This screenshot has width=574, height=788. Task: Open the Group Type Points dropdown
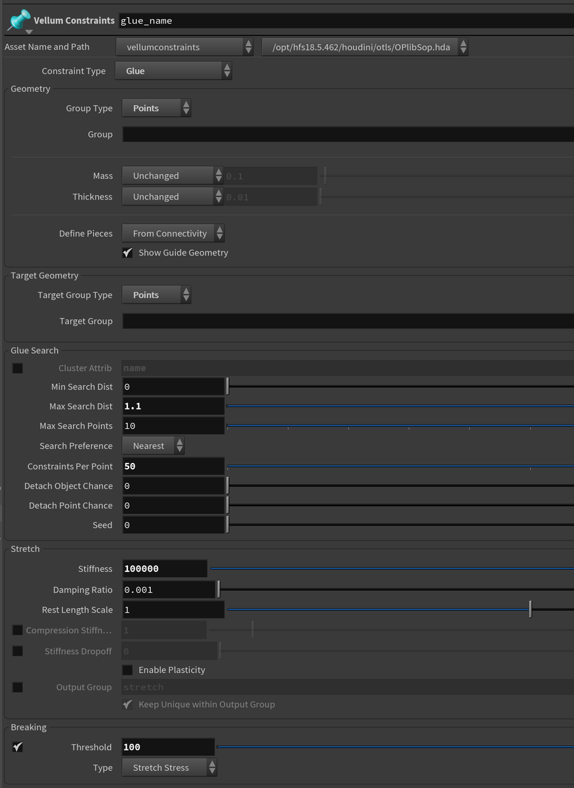[157, 108]
